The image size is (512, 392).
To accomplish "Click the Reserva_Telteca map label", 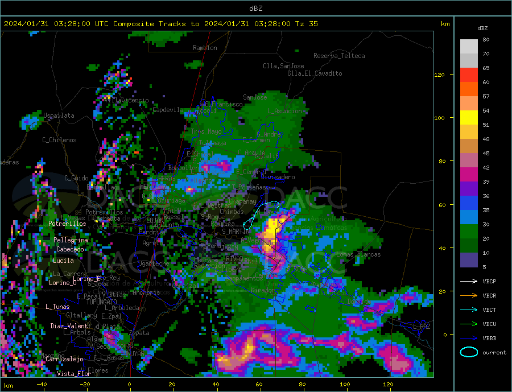I will [339, 56].
